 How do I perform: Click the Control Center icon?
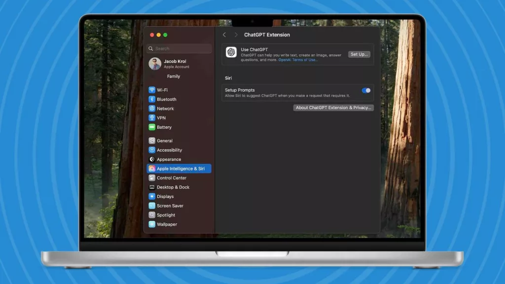[x=152, y=177]
